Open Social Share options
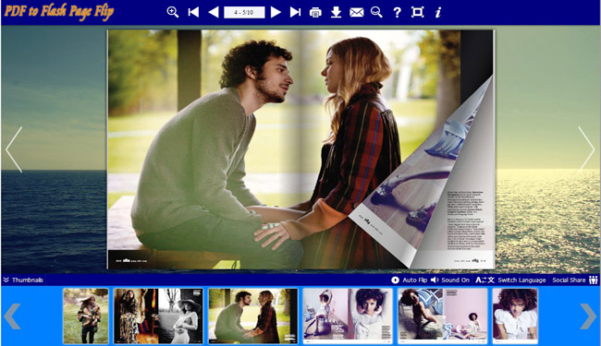The height and width of the screenshot is (346, 601). click(575, 280)
